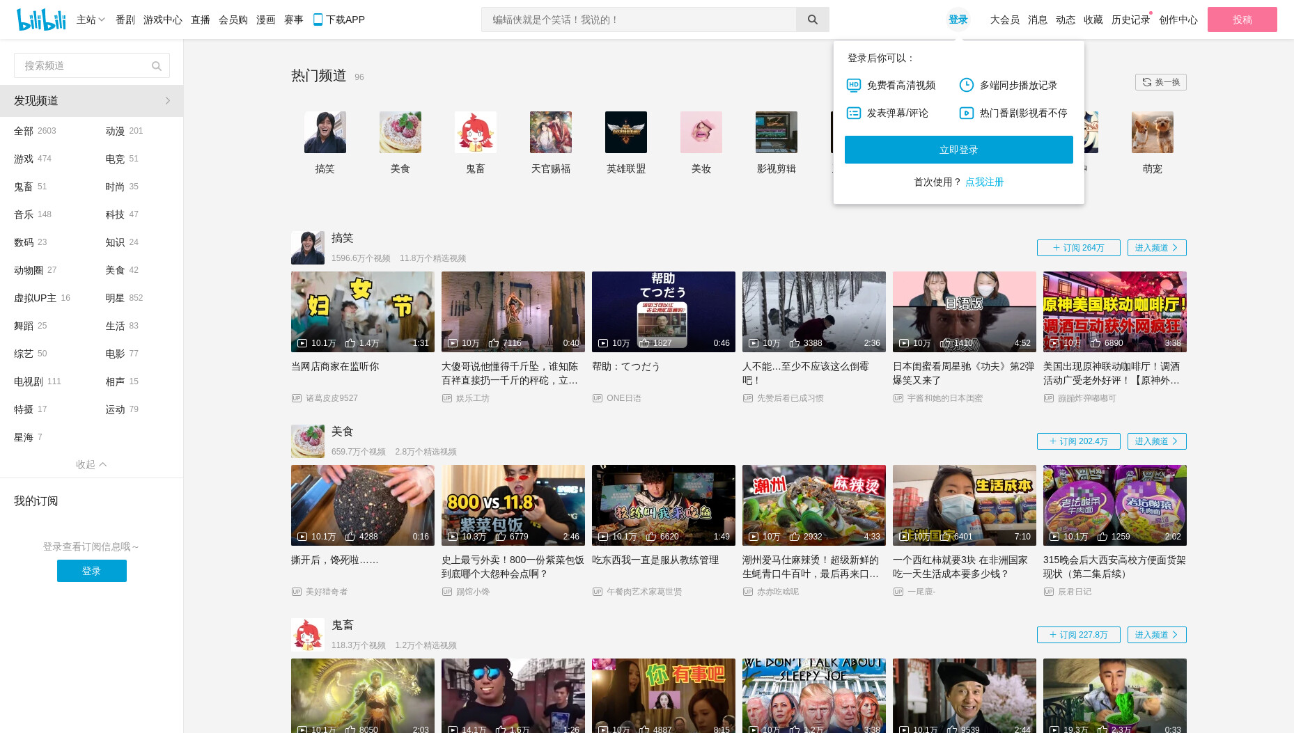This screenshot has width=1294, height=733.
Task: Subscribe to 美食 channel 订阅 202.4万
Action: [1079, 441]
